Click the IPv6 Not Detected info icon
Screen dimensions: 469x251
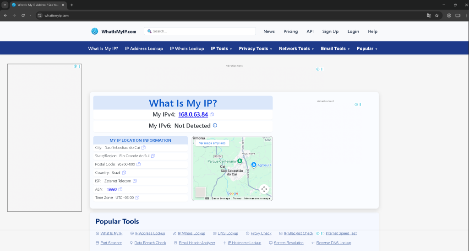215,125
